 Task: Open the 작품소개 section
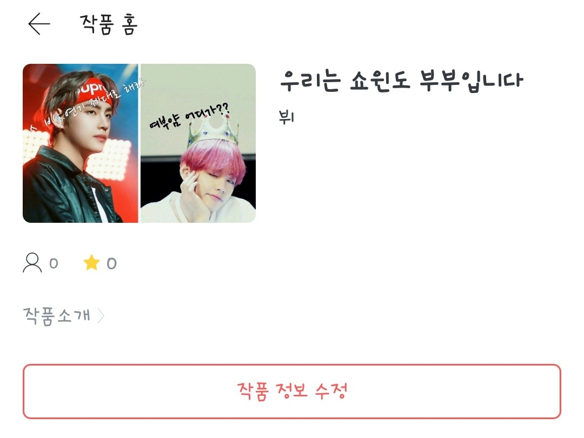[x=64, y=316]
